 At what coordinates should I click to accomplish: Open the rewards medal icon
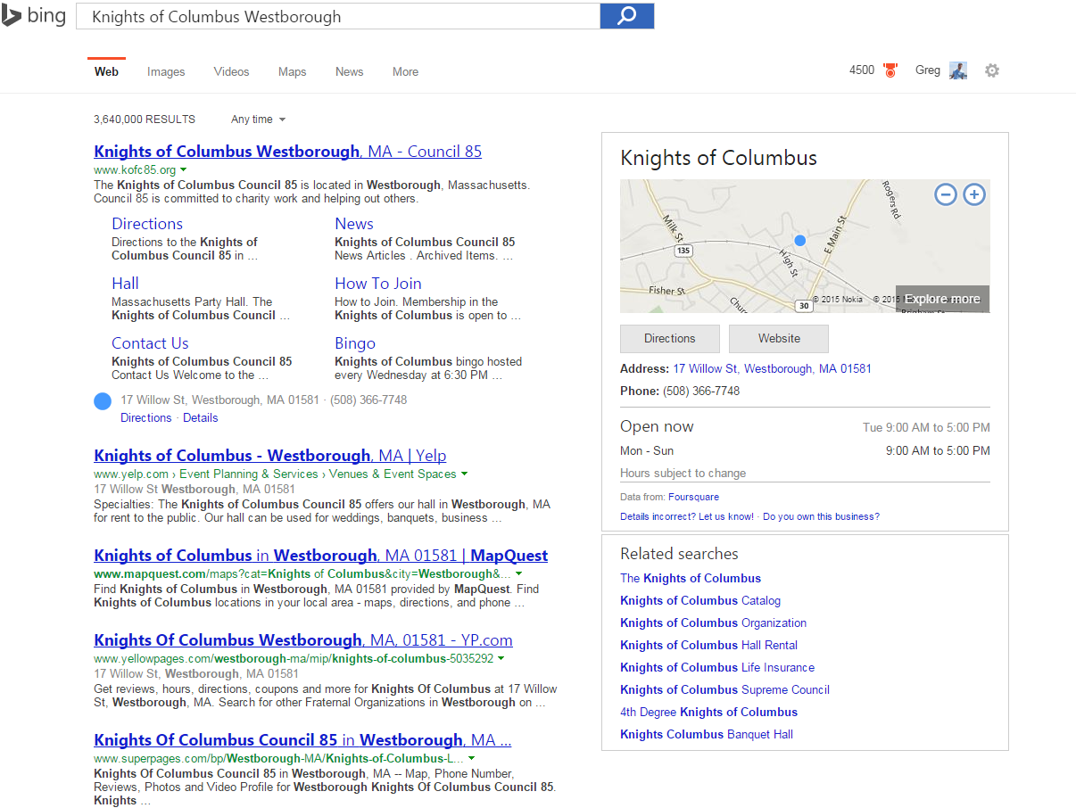click(890, 70)
